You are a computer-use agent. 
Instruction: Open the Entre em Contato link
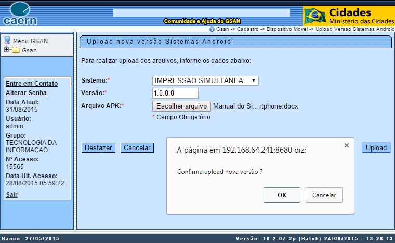point(31,84)
